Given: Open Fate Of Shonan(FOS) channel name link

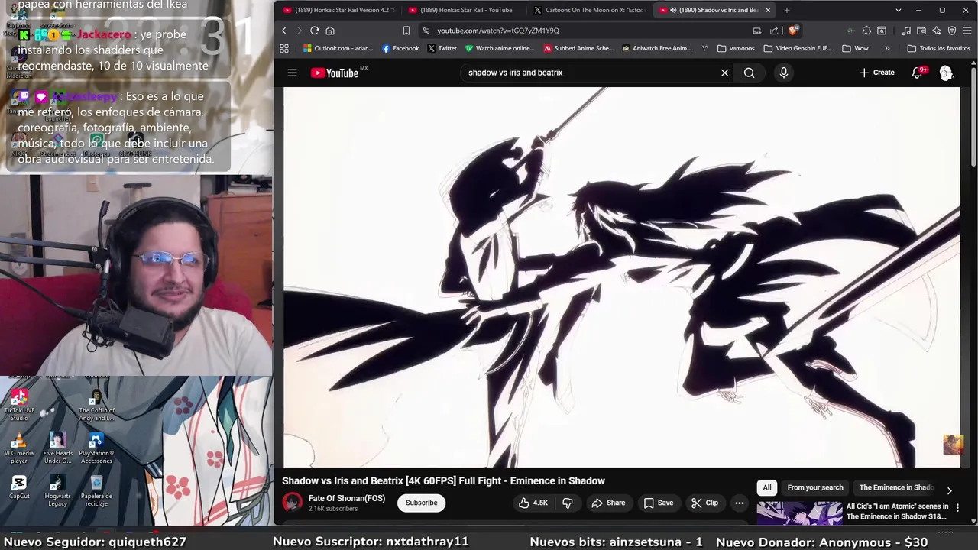Looking at the screenshot, I should tap(347, 498).
